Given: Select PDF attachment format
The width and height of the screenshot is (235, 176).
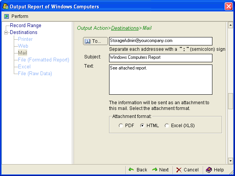Looking at the screenshot, I should coord(121,126).
